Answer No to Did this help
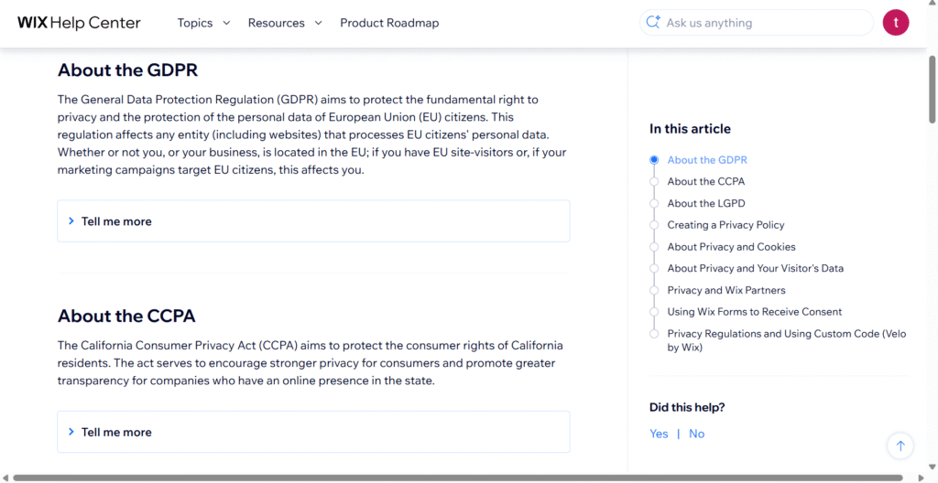The image size is (938, 483). pyautogui.click(x=697, y=434)
